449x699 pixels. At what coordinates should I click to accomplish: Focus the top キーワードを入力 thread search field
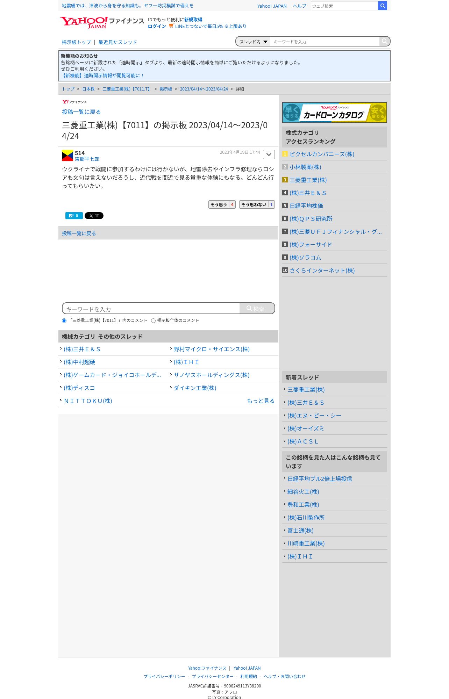coord(325,42)
